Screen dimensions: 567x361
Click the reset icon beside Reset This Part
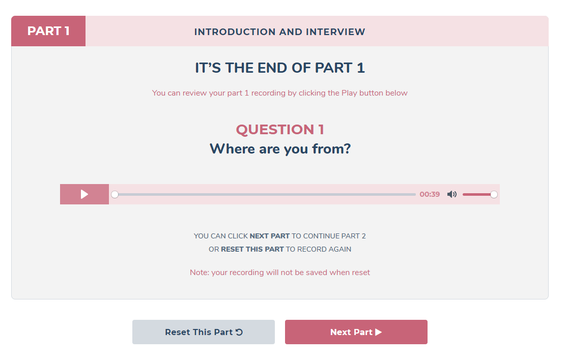tap(241, 332)
